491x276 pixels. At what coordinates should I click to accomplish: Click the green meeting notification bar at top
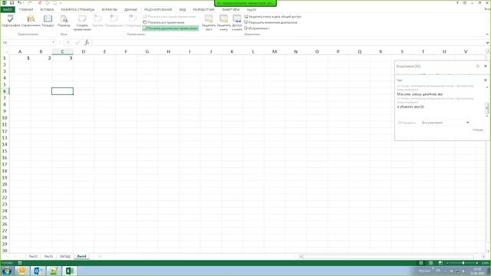coord(245,3)
